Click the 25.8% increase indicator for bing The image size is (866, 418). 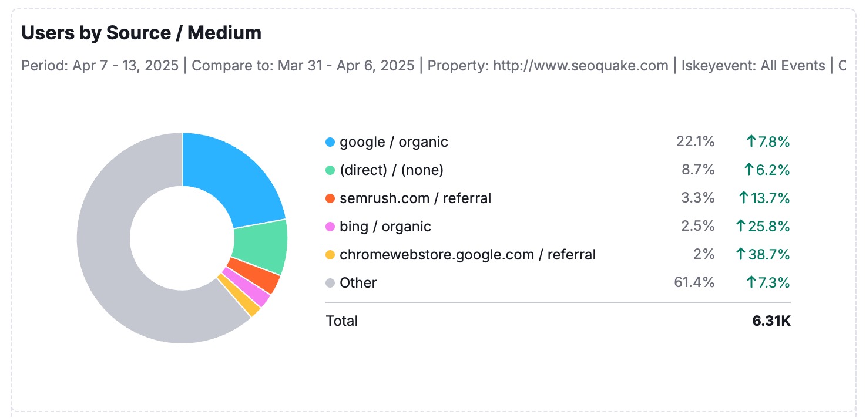click(762, 227)
